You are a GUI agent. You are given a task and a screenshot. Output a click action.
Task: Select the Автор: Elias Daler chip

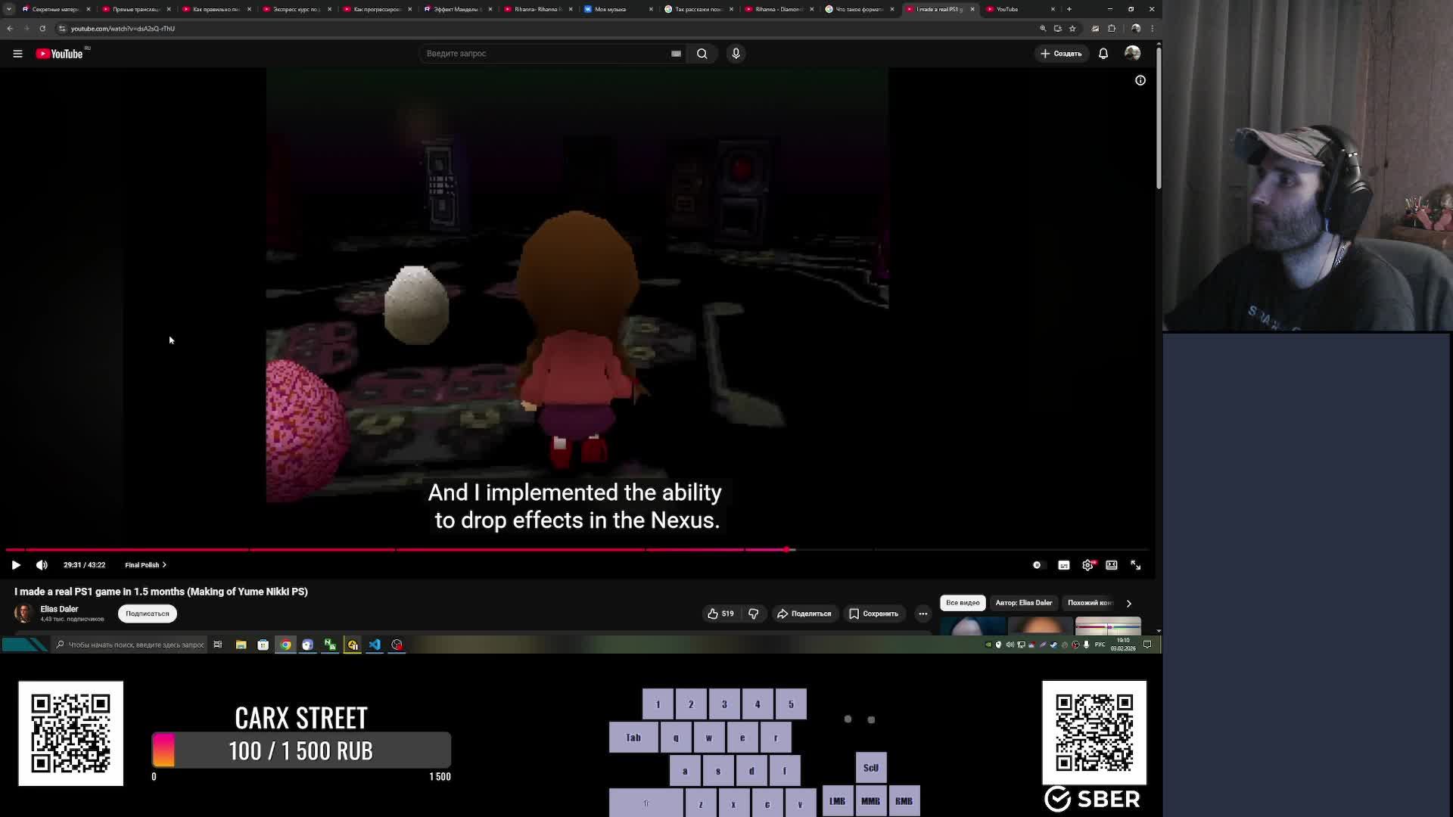click(x=1023, y=603)
